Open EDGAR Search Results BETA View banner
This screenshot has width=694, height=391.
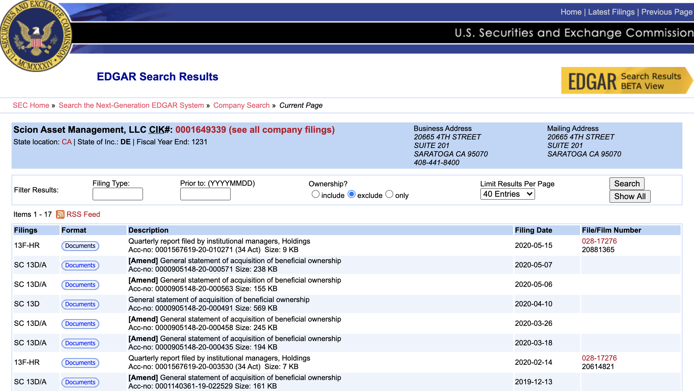pyautogui.click(x=627, y=81)
